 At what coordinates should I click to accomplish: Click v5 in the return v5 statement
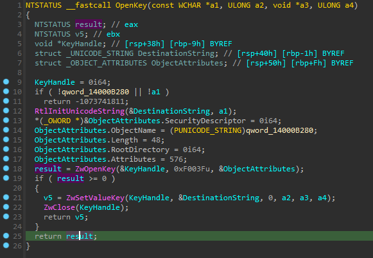[x=80, y=217]
